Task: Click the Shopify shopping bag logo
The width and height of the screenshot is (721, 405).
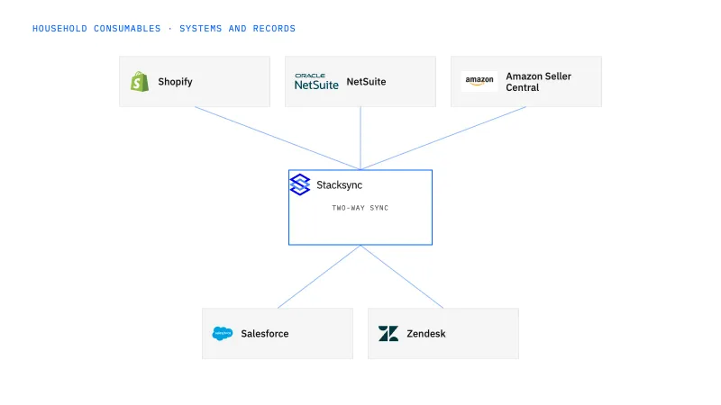Action: click(x=140, y=82)
